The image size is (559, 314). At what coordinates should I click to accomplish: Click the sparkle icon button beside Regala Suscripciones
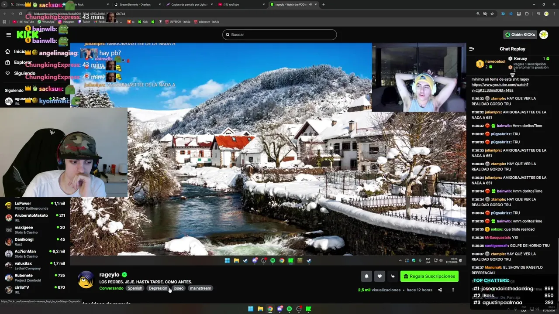(x=393, y=276)
